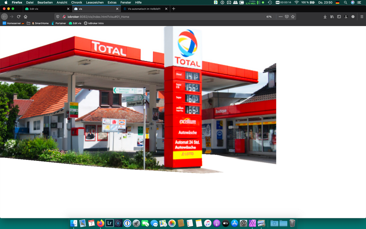Switch to 'Vis automatisch im Vollbild?!' tab

click(x=144, y=9)
